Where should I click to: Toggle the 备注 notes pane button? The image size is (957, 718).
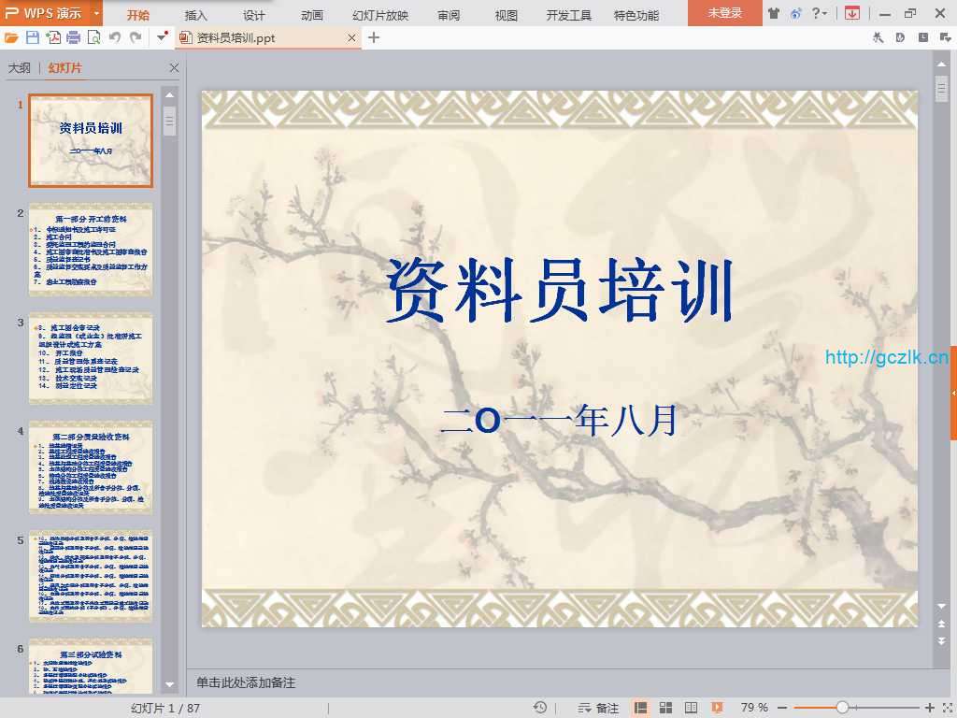coord(599,708)
